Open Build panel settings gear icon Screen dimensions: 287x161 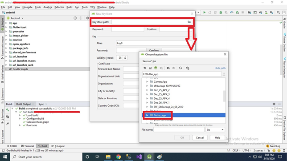(x=274, y=104)
